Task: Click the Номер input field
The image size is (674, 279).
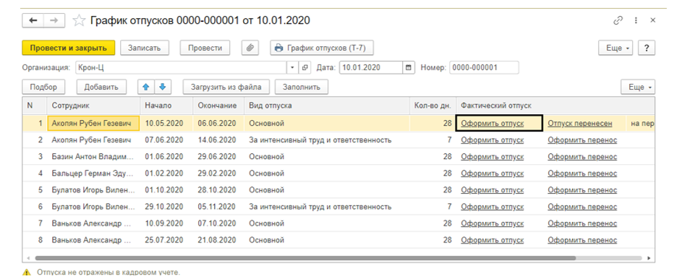Action: click(484, 67)
